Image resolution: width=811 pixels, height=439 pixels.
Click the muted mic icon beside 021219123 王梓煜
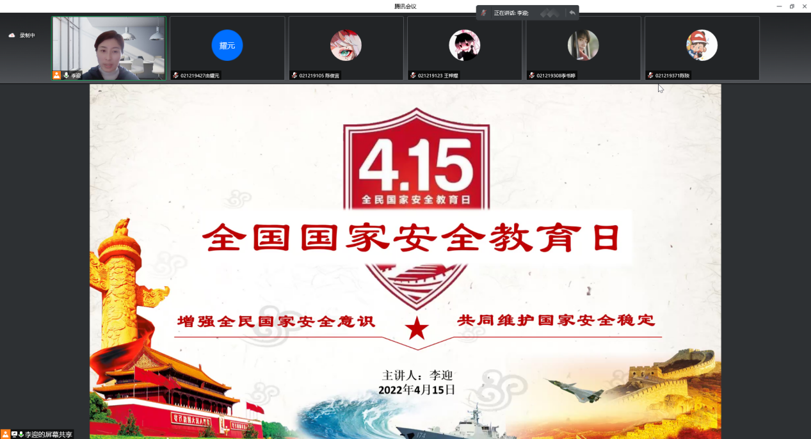413,76
